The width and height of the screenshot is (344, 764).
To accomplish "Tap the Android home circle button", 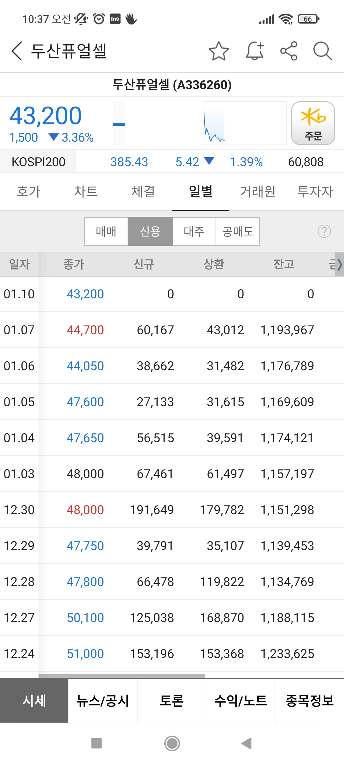I will (172, 743).
